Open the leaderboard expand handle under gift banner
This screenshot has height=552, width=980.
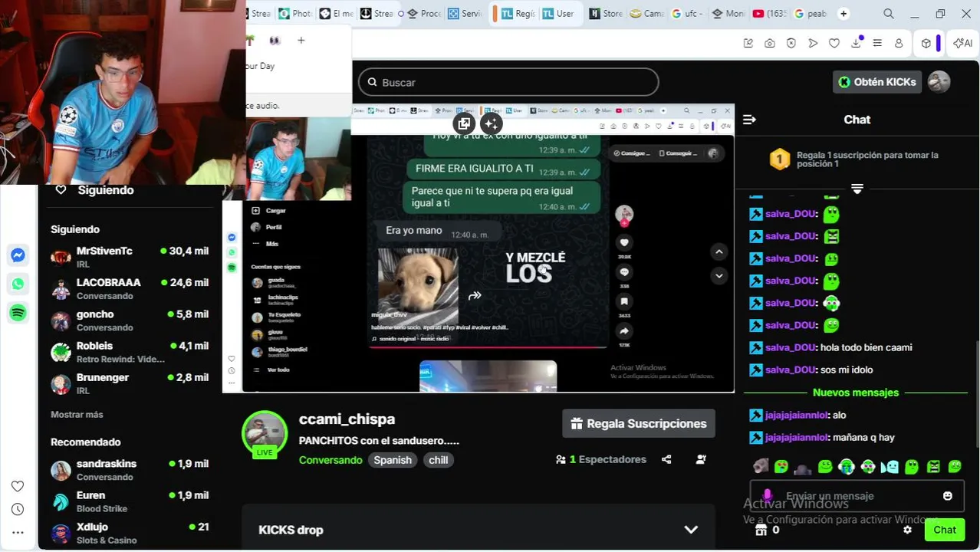(857, 189)
